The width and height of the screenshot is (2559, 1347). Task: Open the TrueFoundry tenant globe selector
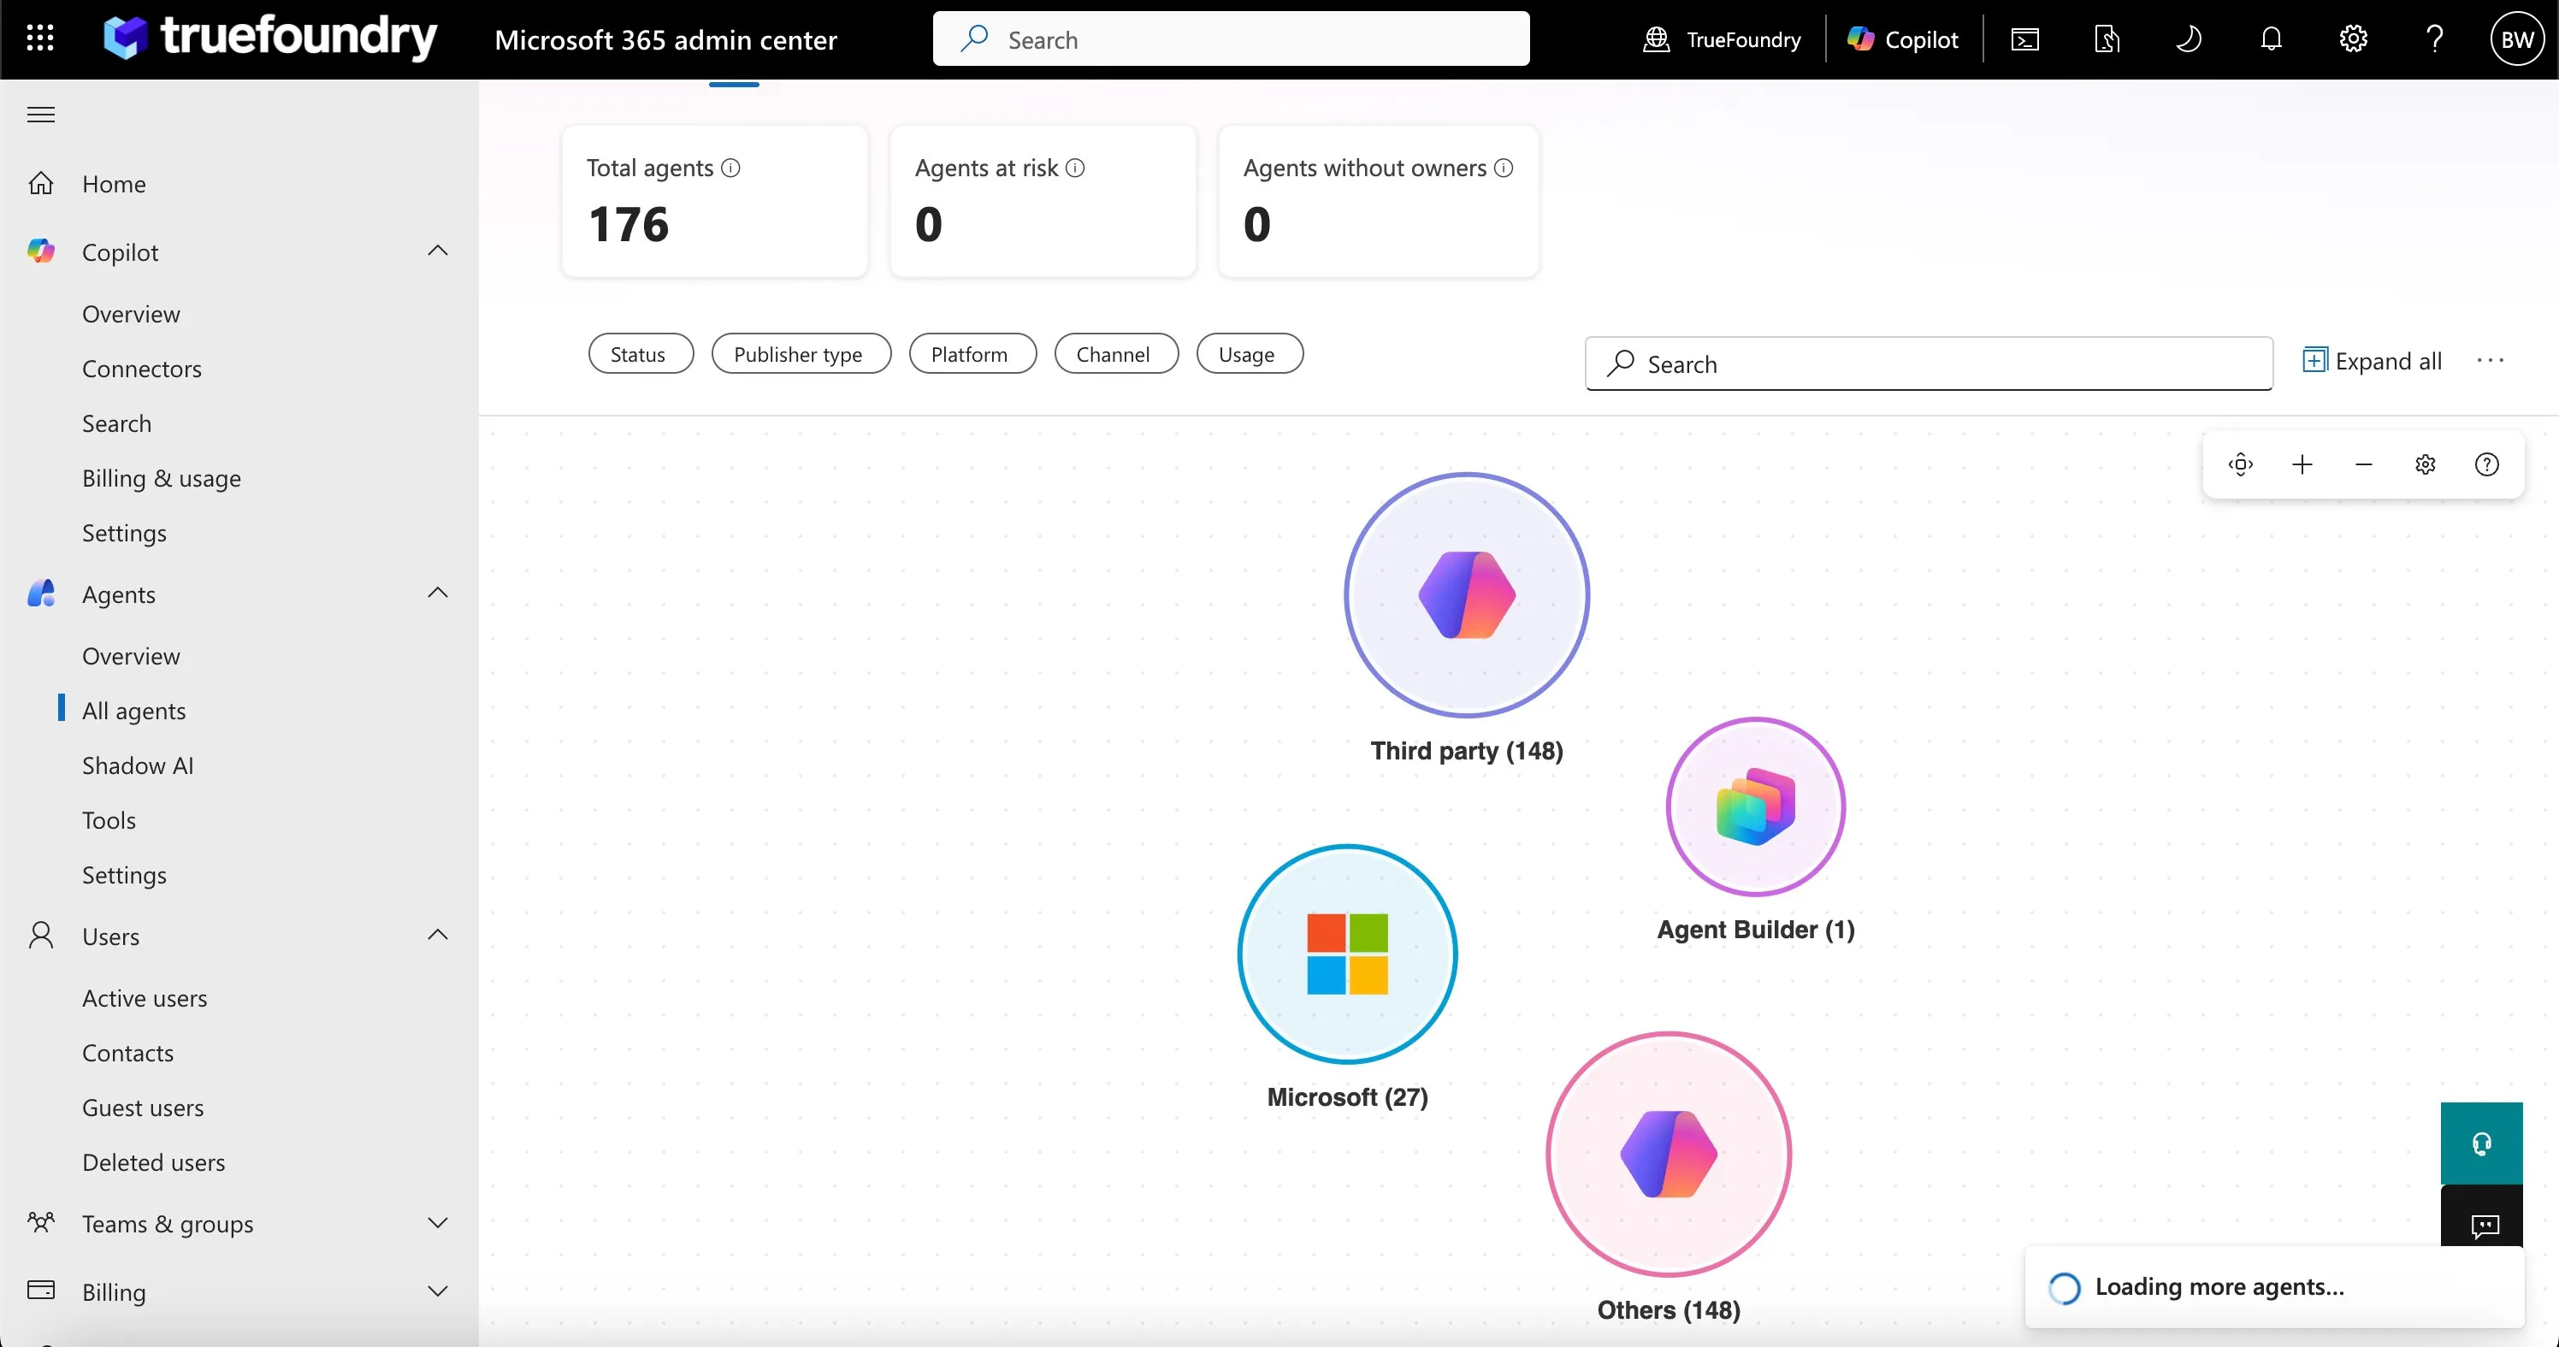(x=1722, y=39)
